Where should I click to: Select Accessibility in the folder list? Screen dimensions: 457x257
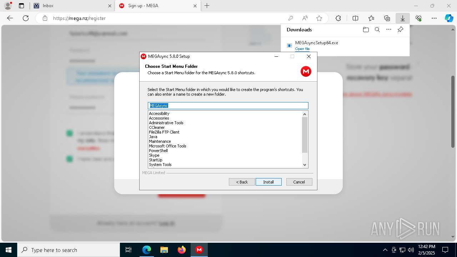(159, 114)
